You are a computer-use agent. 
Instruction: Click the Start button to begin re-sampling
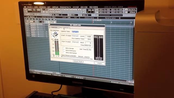(100, 63)
